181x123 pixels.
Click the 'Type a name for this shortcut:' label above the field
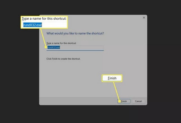click(61, 43)
